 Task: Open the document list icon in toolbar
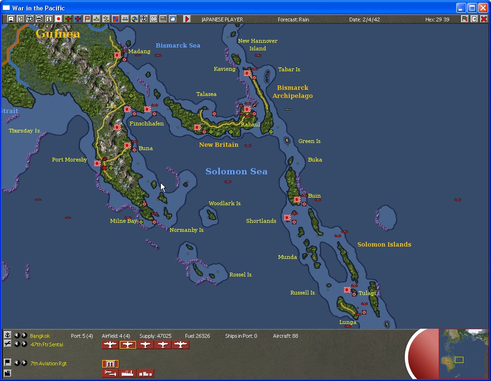click(x=20, y=19)
